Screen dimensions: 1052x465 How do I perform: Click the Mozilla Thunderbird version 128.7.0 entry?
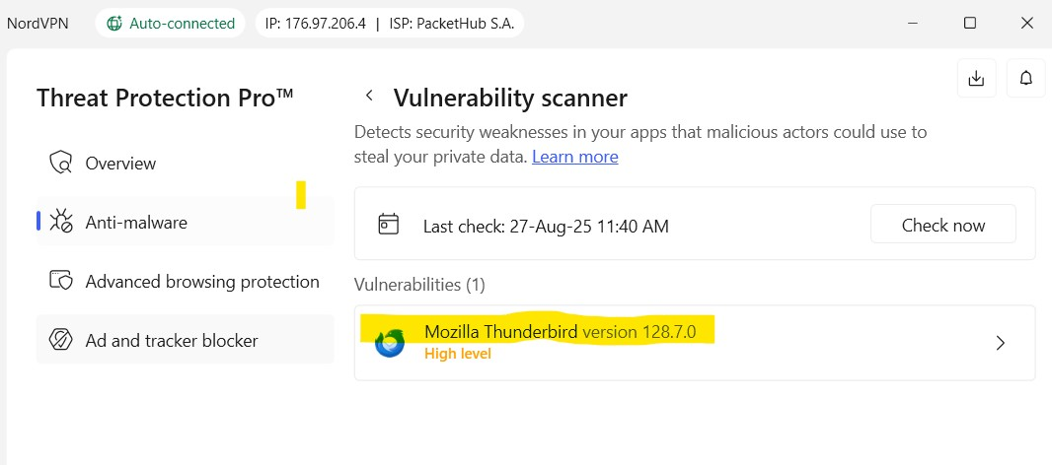(x=560, y=332)
